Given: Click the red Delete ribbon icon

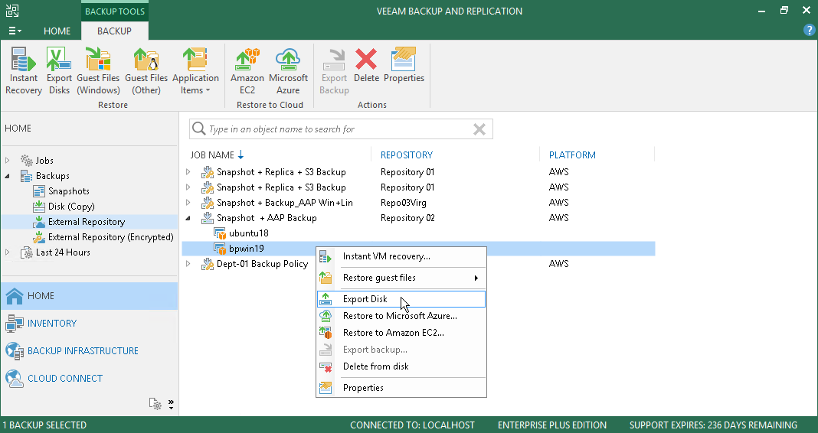Looking at the screenshot, I should [x=366, y=66].
